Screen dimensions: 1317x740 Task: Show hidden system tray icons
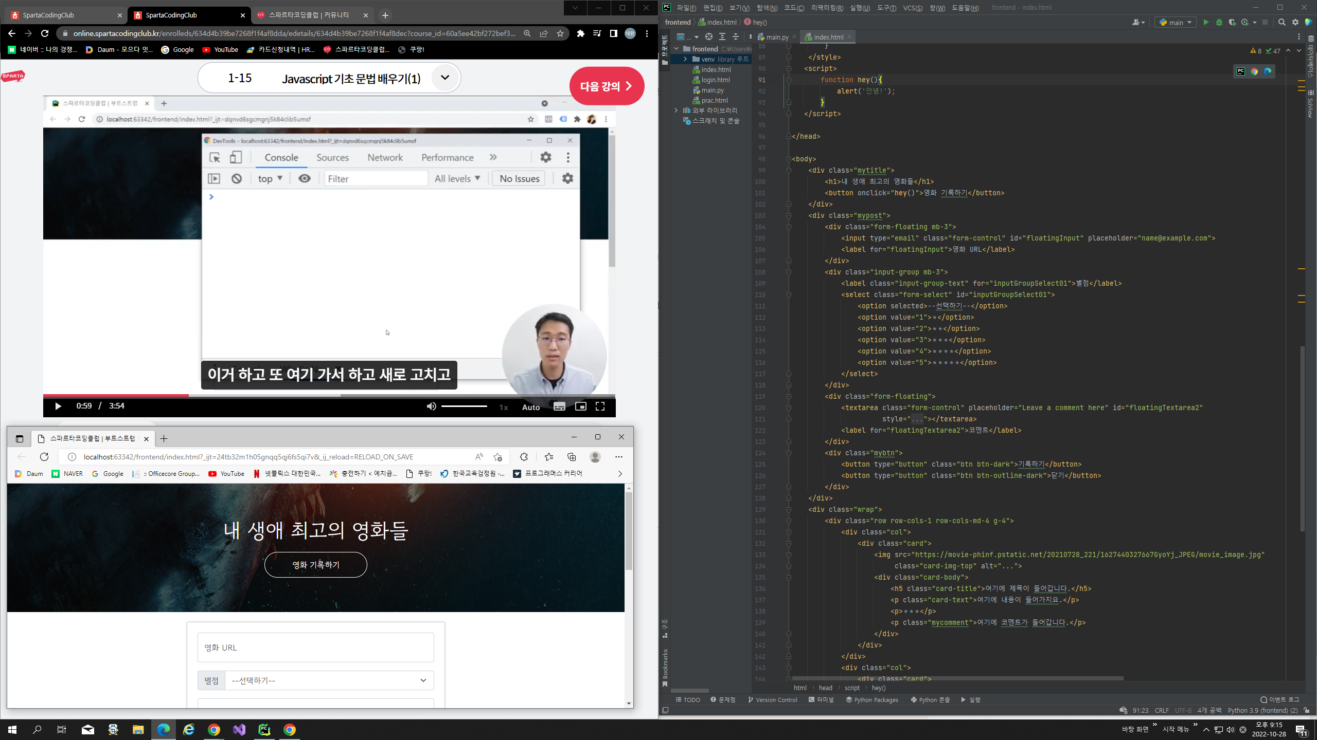(x=1206, y=730)
